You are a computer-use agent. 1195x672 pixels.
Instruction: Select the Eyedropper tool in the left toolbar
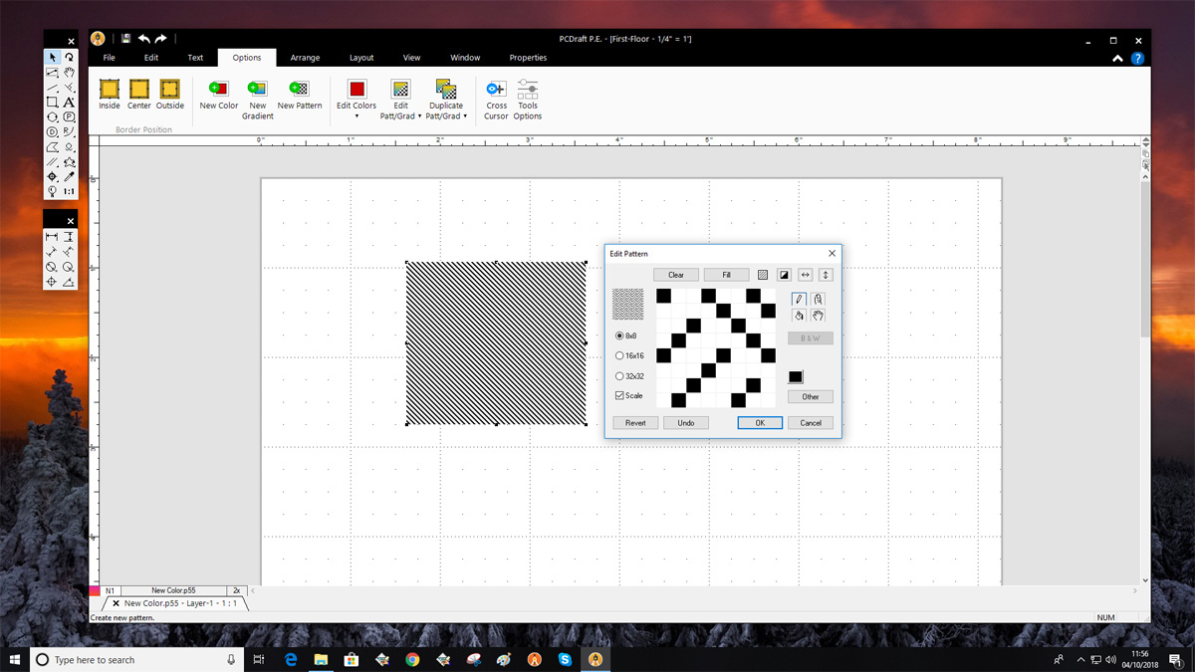point(69,176)
